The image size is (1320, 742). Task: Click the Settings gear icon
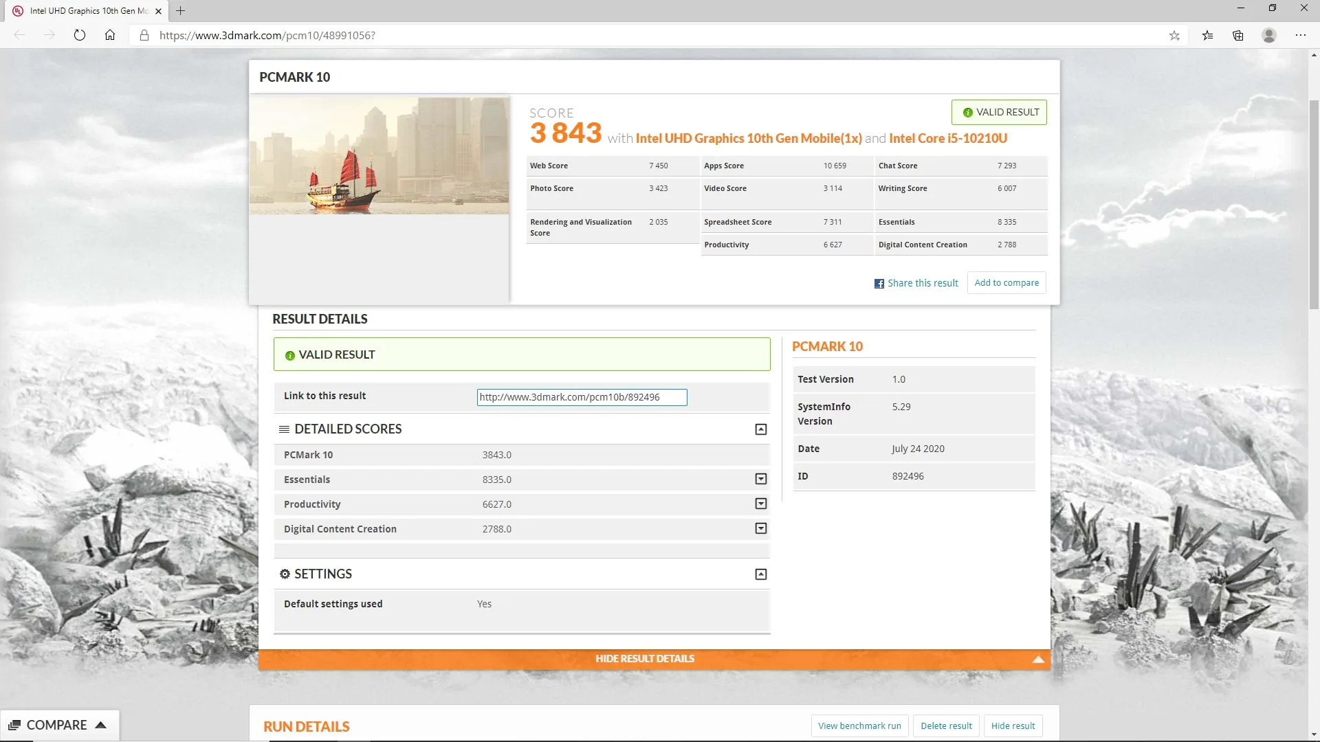point(285,574)
